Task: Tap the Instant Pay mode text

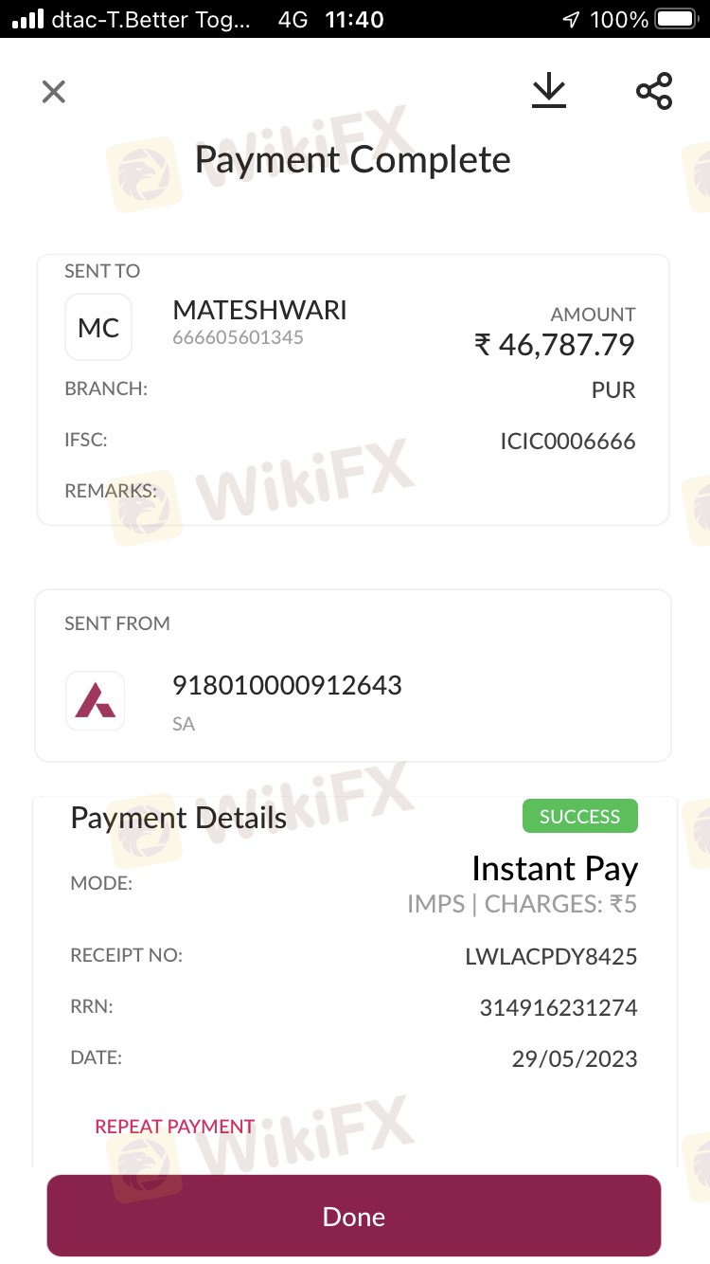Action: click(555, 869)
